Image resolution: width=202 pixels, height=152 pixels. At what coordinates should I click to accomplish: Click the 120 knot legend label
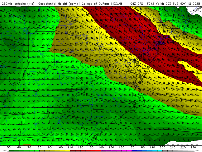(81, 147)
